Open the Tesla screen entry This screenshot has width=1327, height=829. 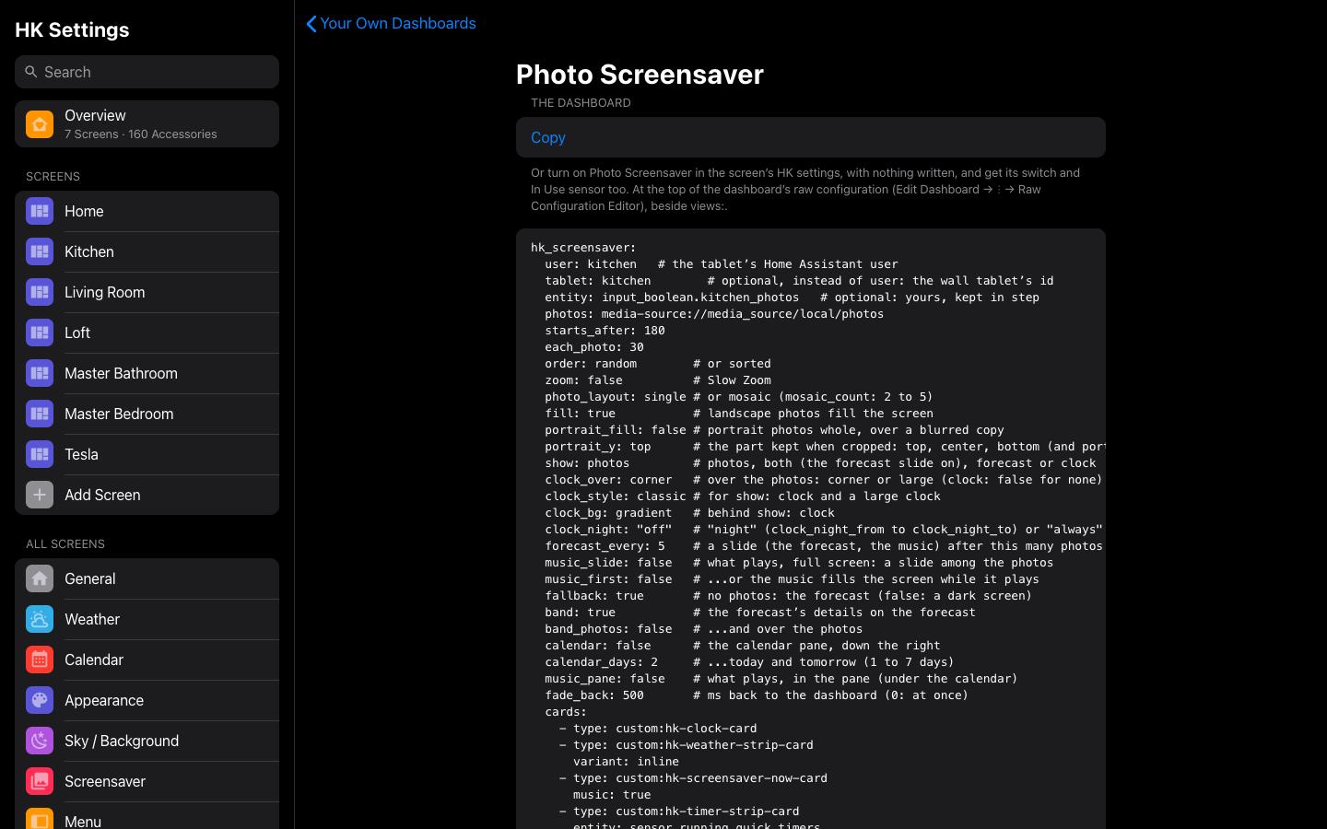[x=147, y=454]
